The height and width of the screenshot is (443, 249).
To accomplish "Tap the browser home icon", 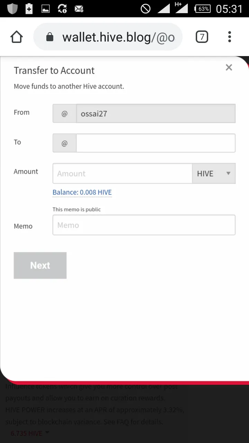I will [x=17, y=37].
